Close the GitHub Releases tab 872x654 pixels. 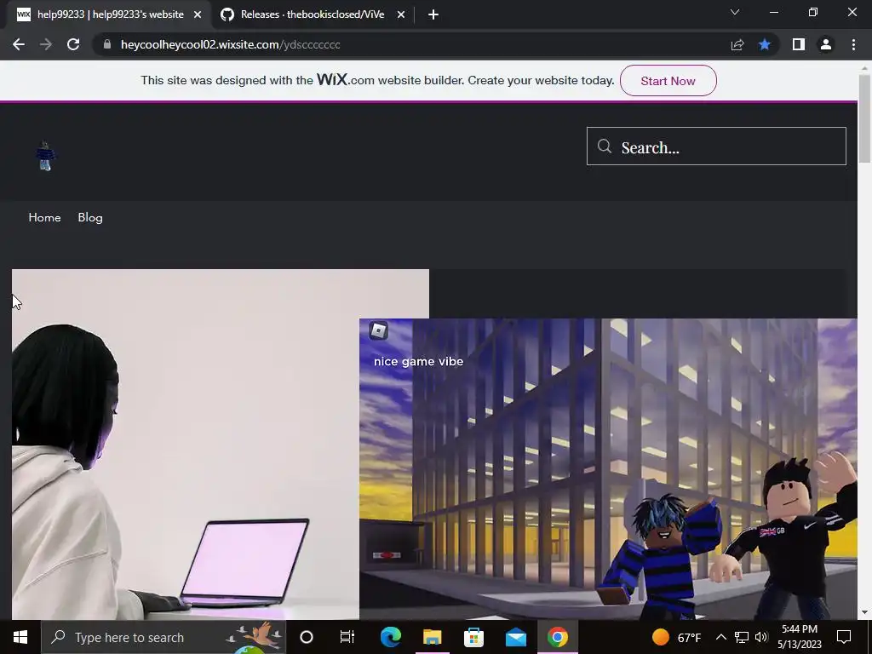[x=401, y=14]
